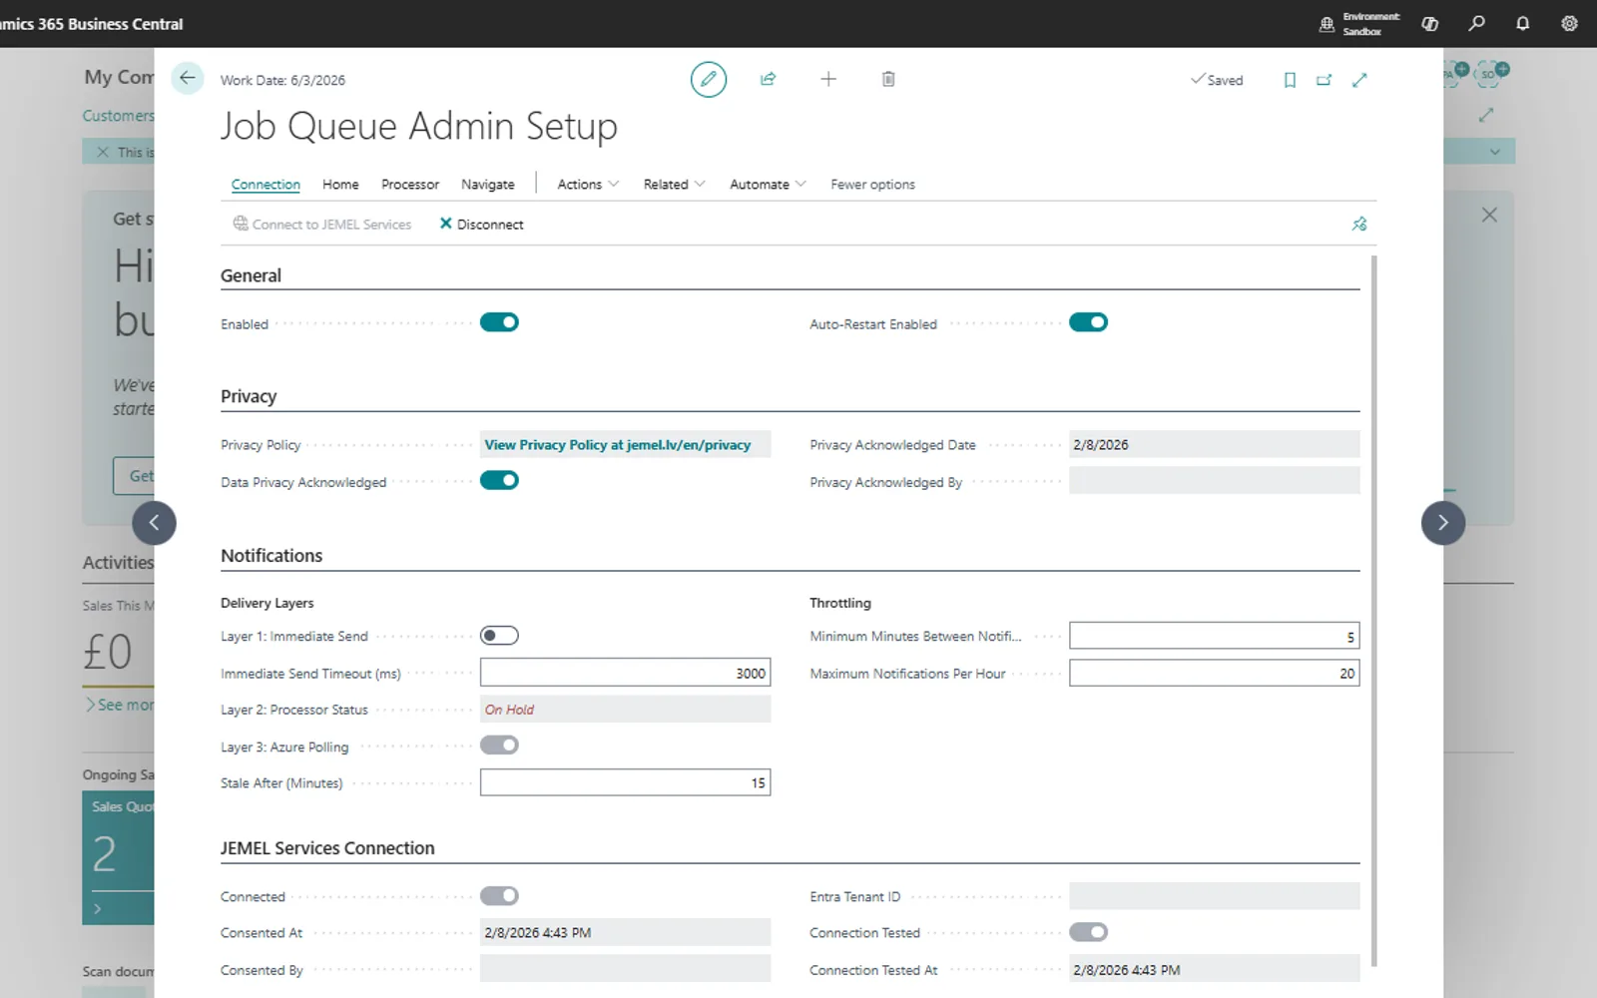Go to next record arrow

pyautogui.click(x=1443, y=523)
